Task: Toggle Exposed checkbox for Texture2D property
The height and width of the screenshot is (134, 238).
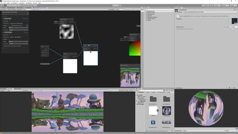Action: (9, 21)
